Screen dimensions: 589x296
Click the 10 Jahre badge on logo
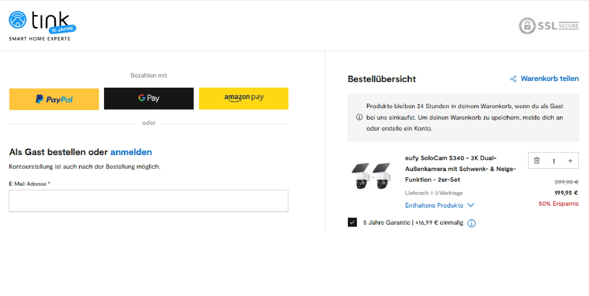tap(62, 29)
